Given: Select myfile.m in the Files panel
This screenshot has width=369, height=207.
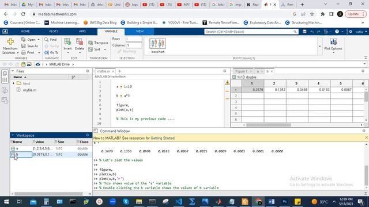Looking at the screenshot, I should point(29,90).
